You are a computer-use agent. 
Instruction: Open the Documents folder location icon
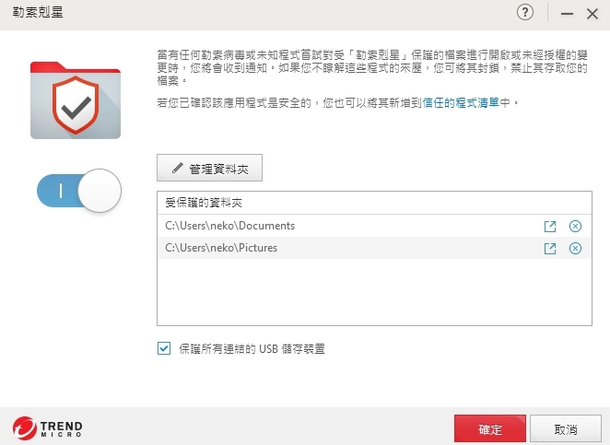point(550,226)
